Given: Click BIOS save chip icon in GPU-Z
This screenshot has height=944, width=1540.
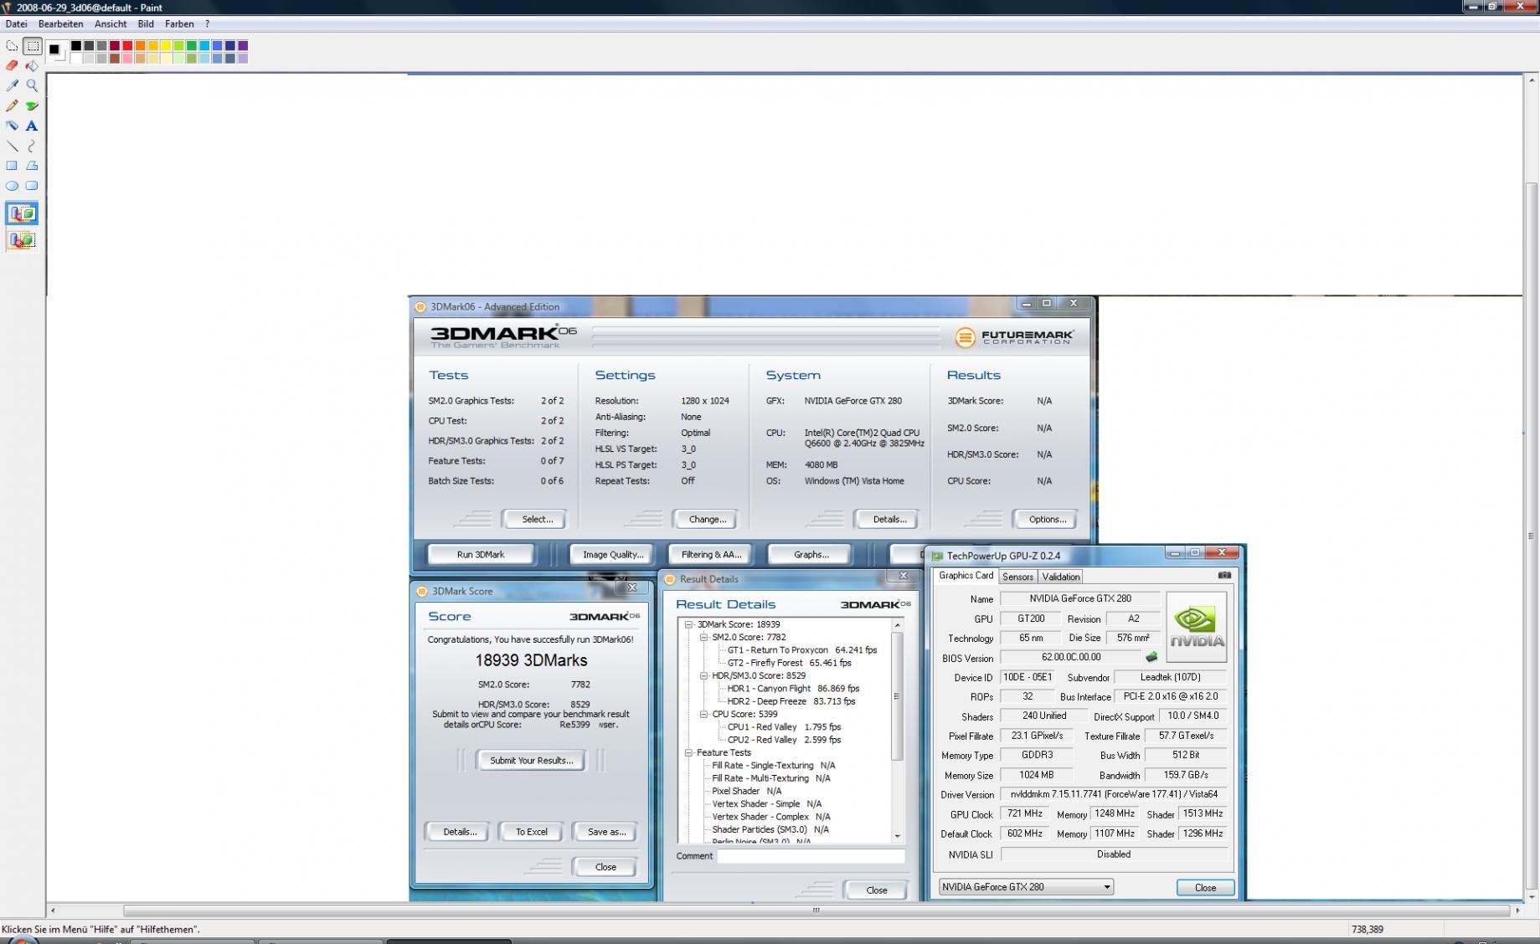Looking at the screenshot, I should [x=1151, y=657].
